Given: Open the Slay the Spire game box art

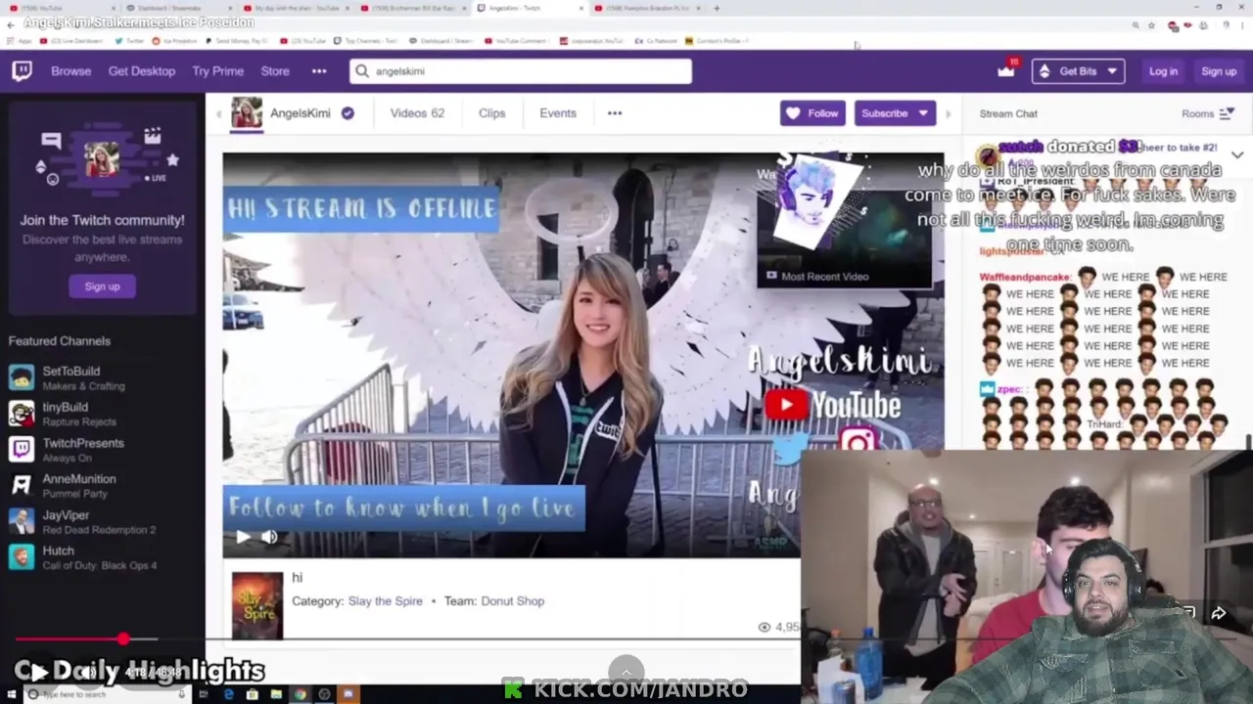Looking at the screenshot, I should coord(257,606).
